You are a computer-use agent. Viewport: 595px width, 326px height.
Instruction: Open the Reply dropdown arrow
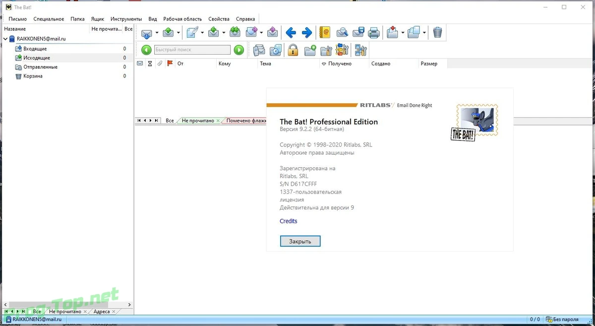point(224,33)
